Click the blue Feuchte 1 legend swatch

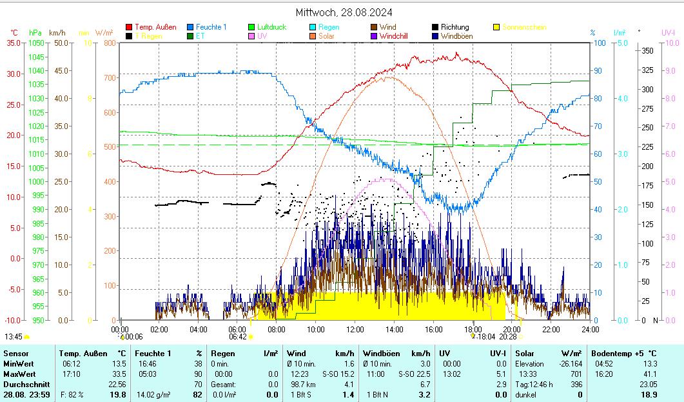(x=190, y=27)
